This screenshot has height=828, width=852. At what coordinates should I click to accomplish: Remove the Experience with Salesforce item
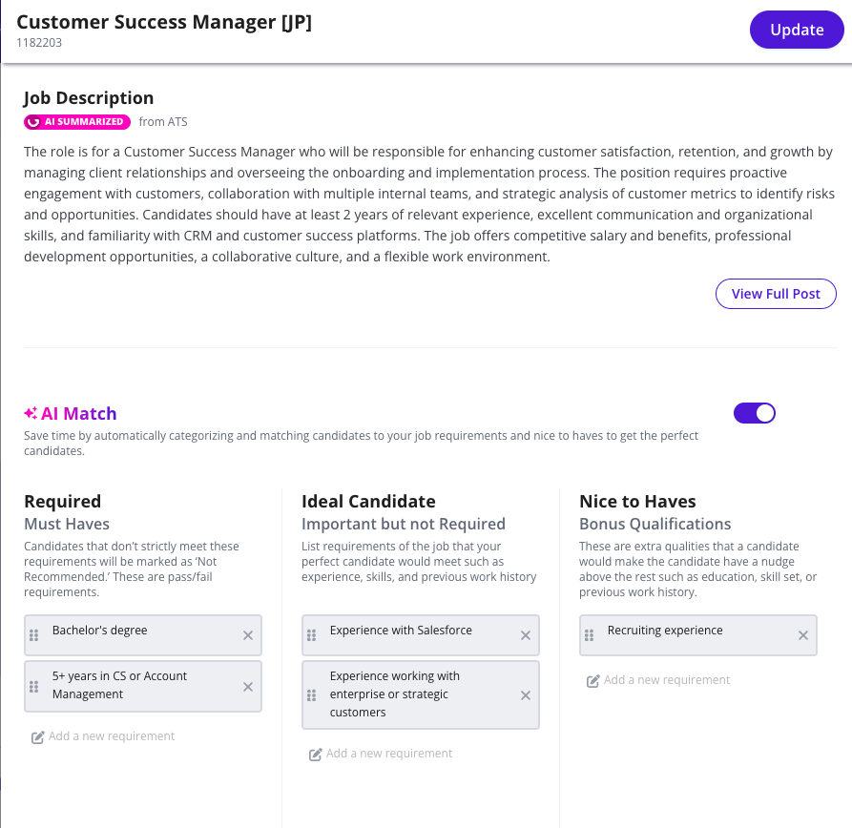coord(526,635)
